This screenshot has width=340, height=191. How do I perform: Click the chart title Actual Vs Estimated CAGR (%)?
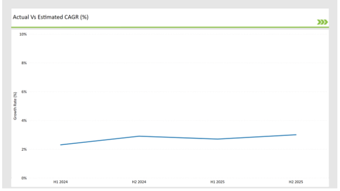(x=51, y=17)
